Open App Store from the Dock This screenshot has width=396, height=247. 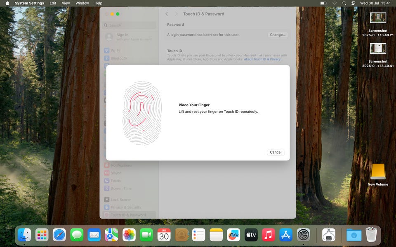tap(286, 235)
